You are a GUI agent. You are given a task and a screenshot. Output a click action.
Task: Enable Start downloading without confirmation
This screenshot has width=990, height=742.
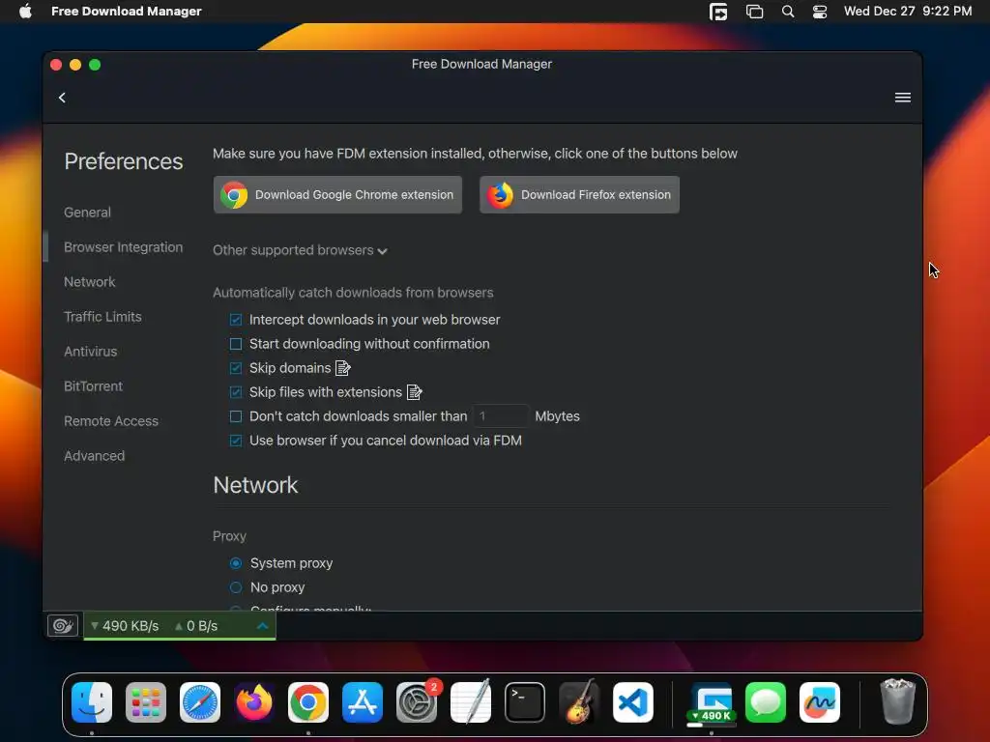[x=236, y=344]
